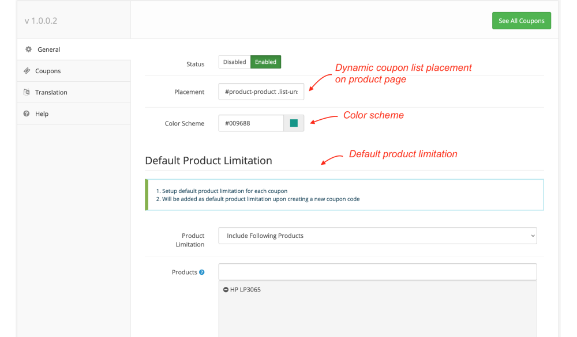Focus the Color Scheme hex input
This screenshot has height=337, width=577.
click(x=251, y=123)
